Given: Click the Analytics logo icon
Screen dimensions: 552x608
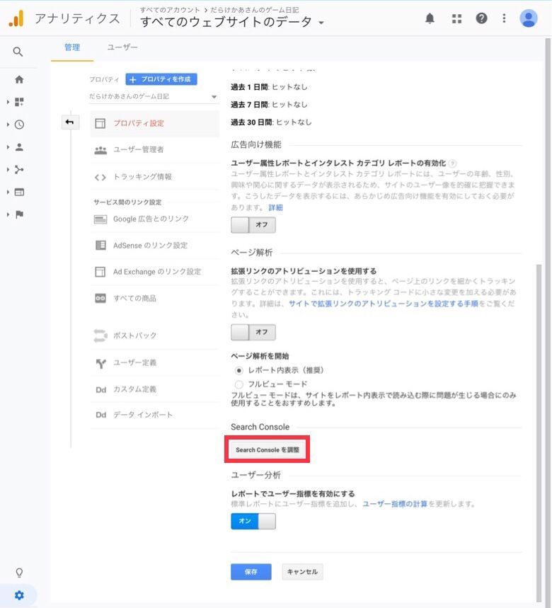Looking at the screenshot, I should [x=17, y=18].
